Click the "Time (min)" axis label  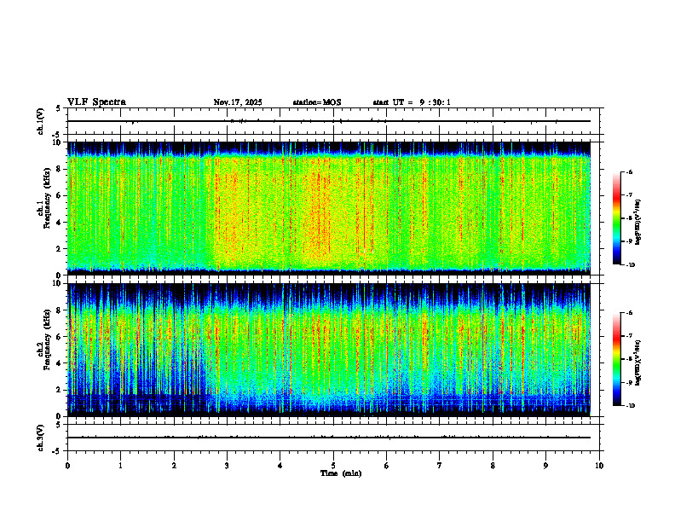(x=341, y=473)
